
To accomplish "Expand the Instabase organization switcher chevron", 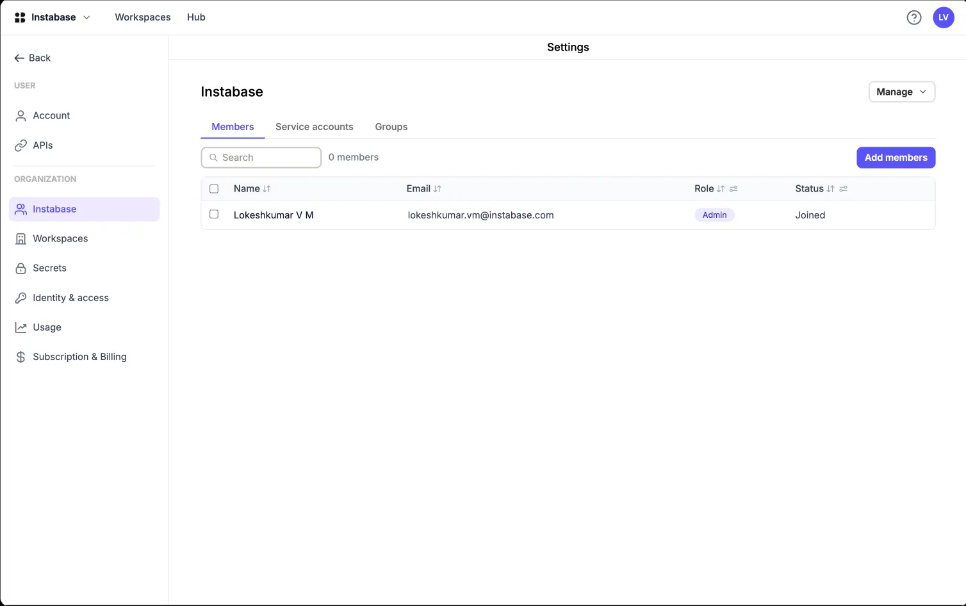I will tap(86, 17).
